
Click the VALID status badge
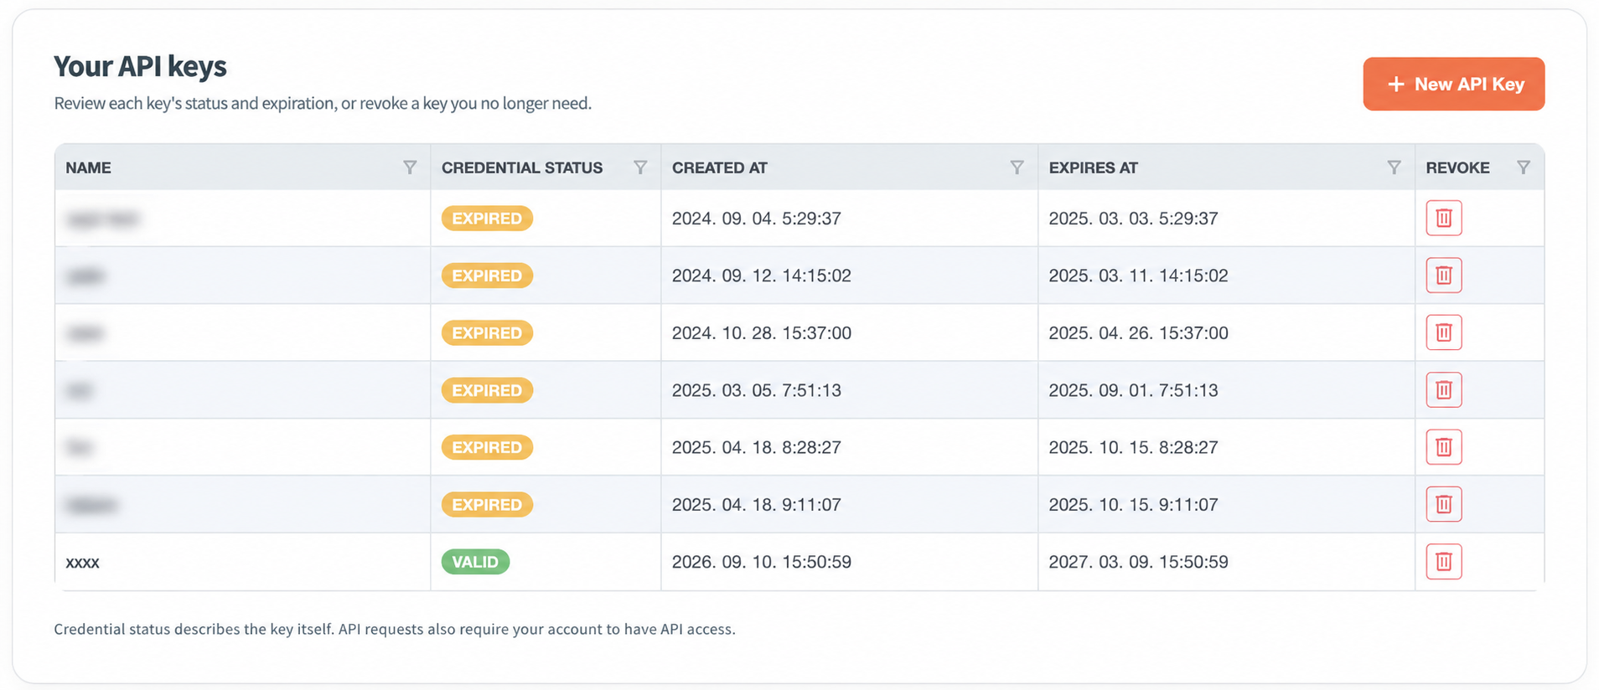(475, 562)
